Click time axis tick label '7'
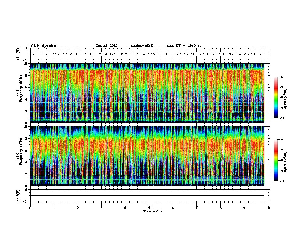 pyautogui.click(x=197, y=208)
